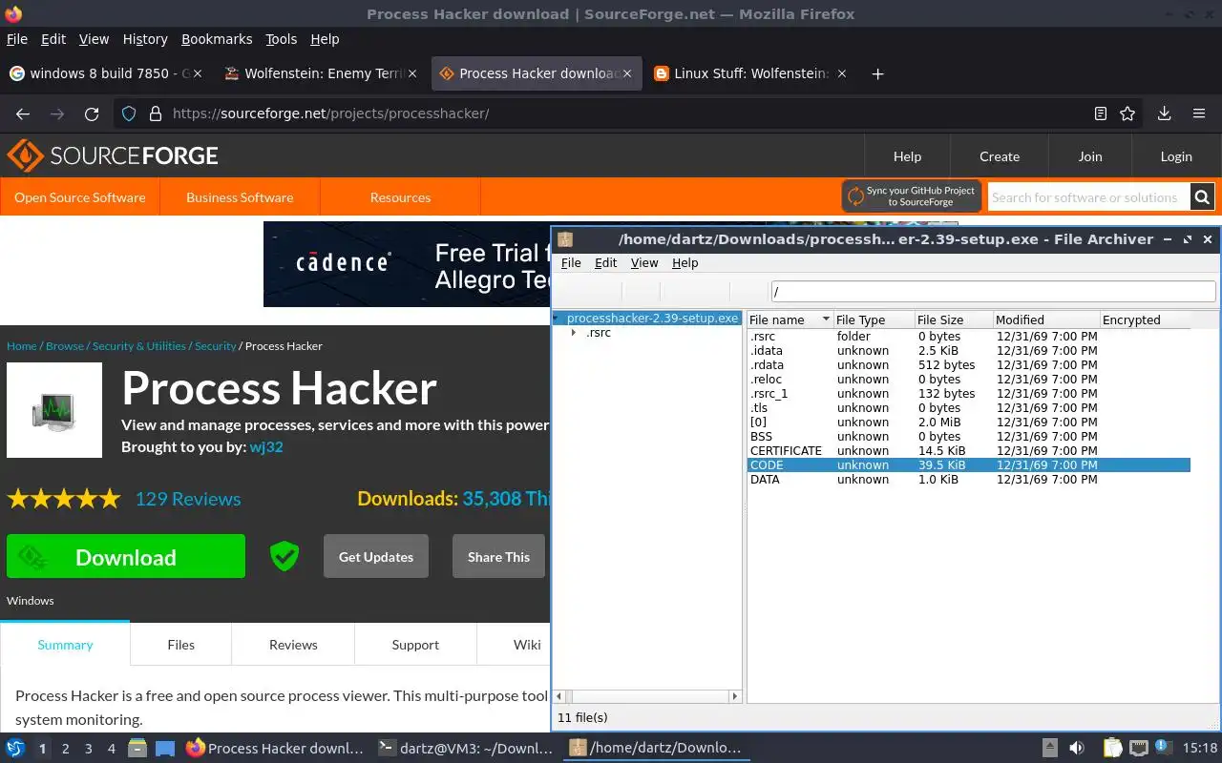Click the Sync your GitHub Project button
The image size is (1222, 763).
[912, 196]
